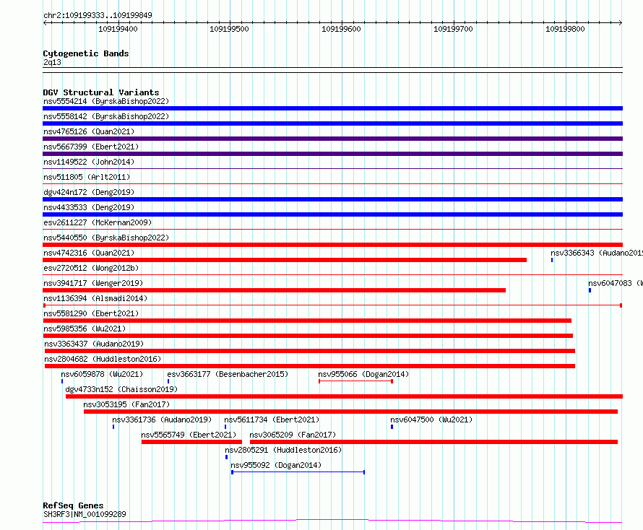
Task: Select dgv4733n152 (Chaisson2019) label
Action: [121, 389]
